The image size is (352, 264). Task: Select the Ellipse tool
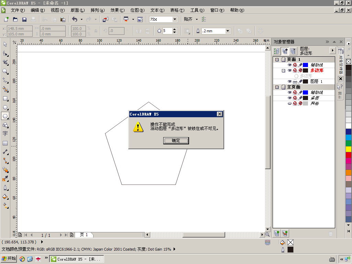[5, 107]
